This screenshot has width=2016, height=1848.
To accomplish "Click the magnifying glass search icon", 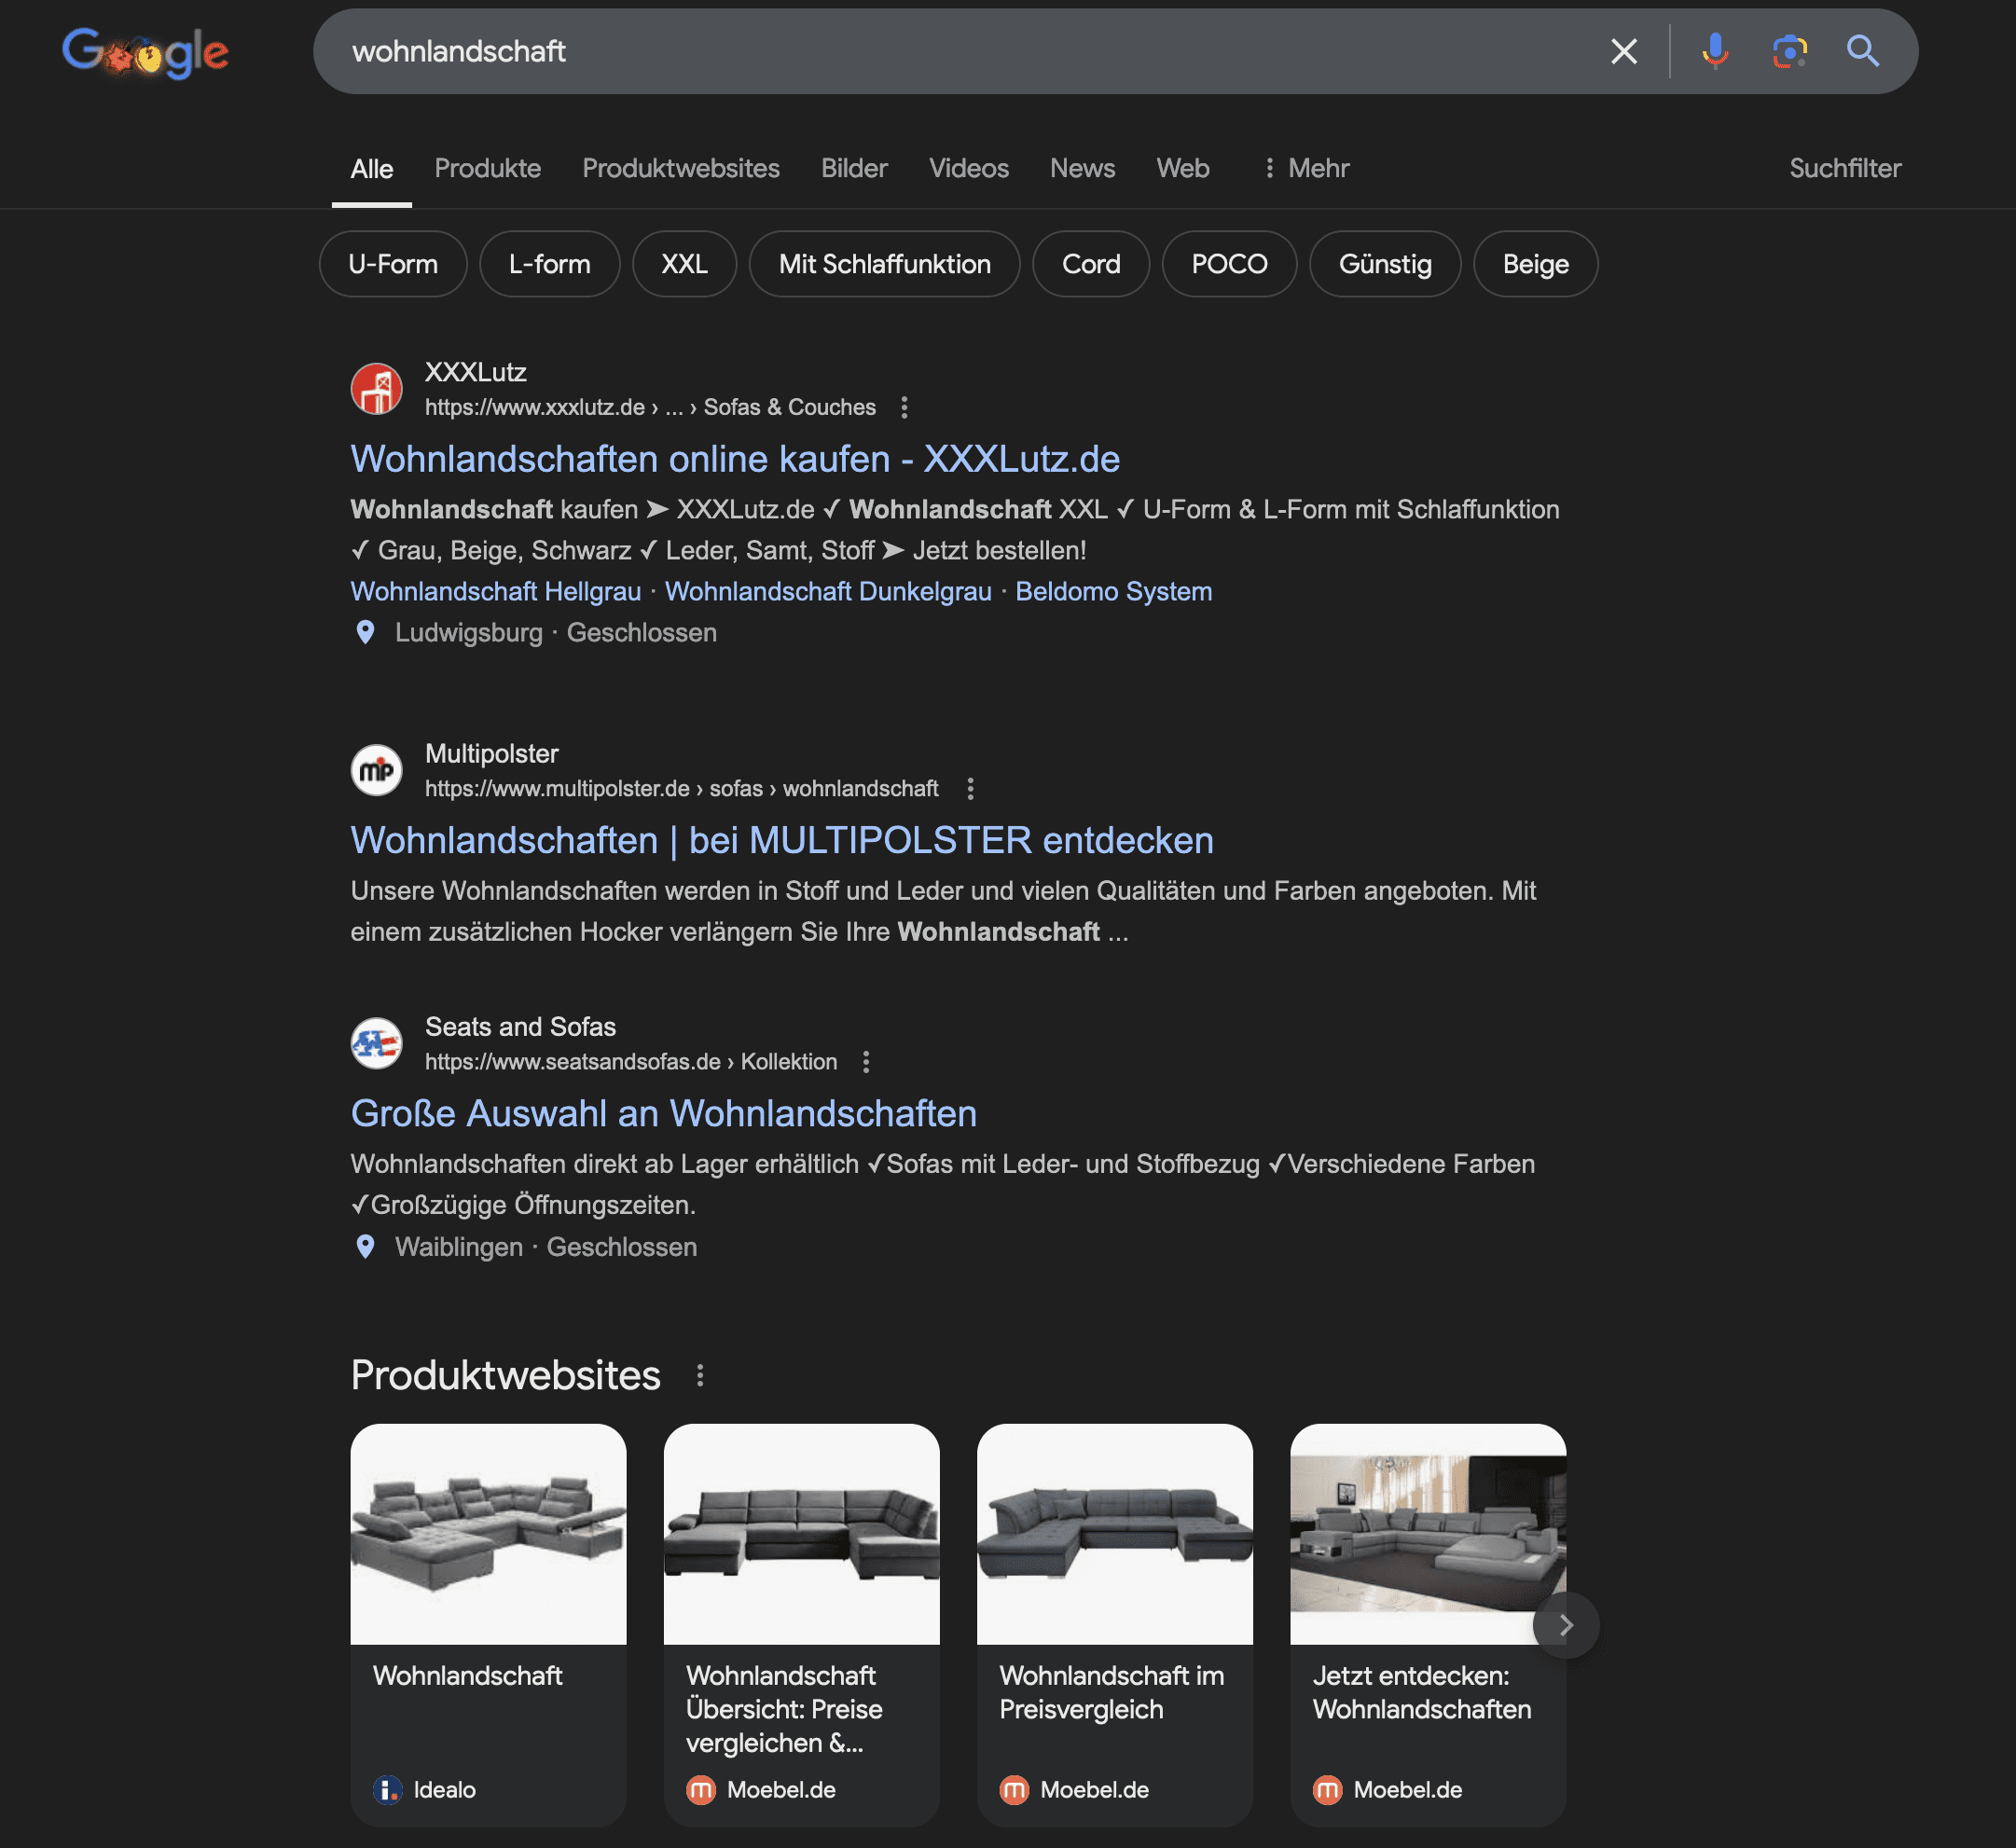I will [1862, 51].
